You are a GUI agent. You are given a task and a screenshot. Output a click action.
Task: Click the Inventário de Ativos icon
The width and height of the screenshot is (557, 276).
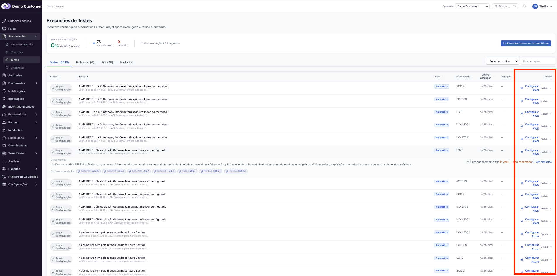(x=4, y=107)
